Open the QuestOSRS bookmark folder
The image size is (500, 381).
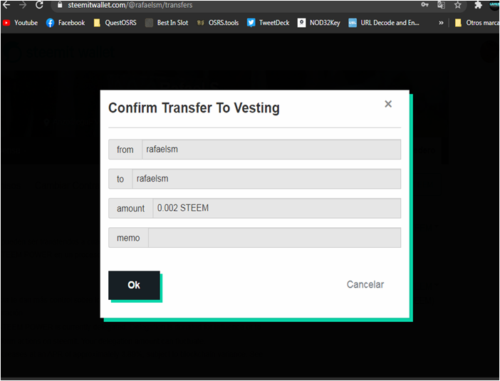click(x=115, y=23)
